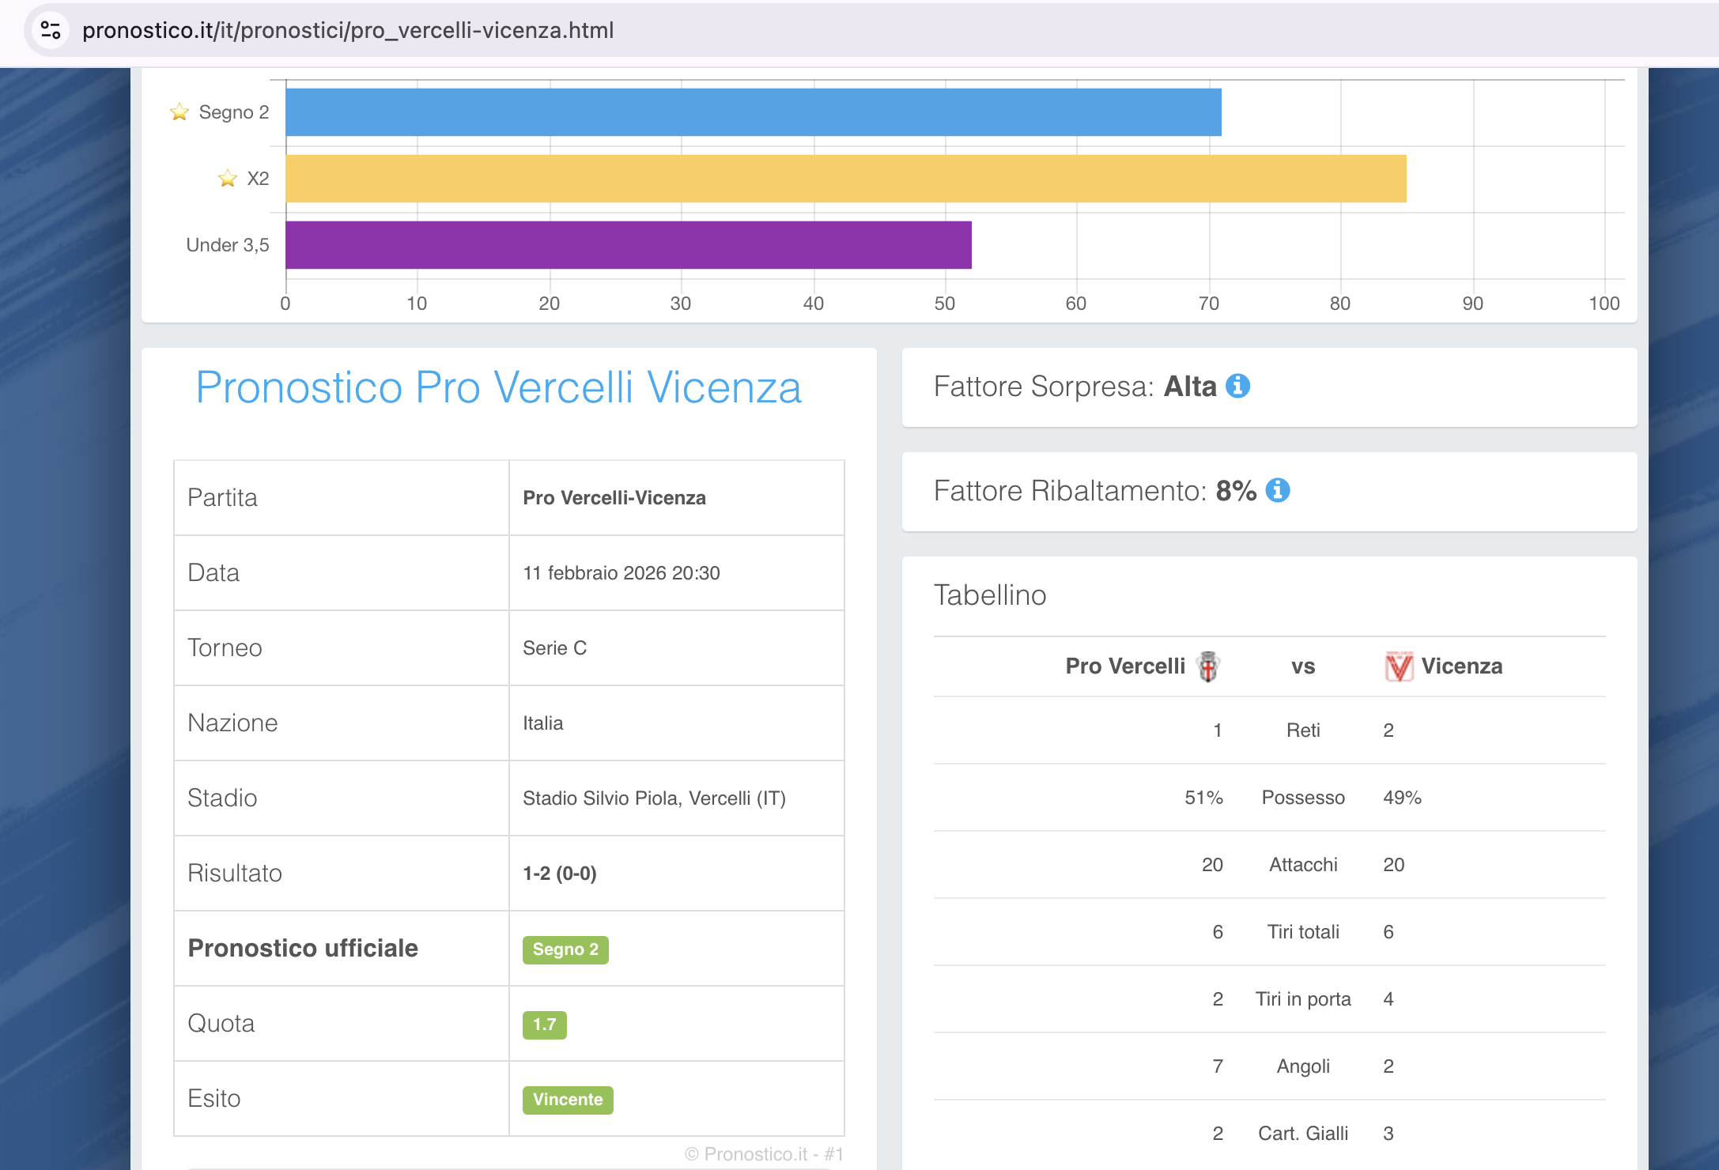Click the Tabellino section heading
The image size is (1719, 1170).
[x=990, y=595]
